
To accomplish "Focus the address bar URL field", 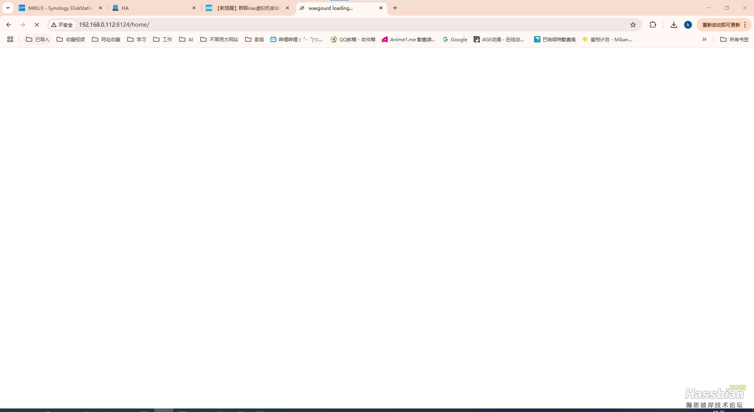I will tap(314, 25).
